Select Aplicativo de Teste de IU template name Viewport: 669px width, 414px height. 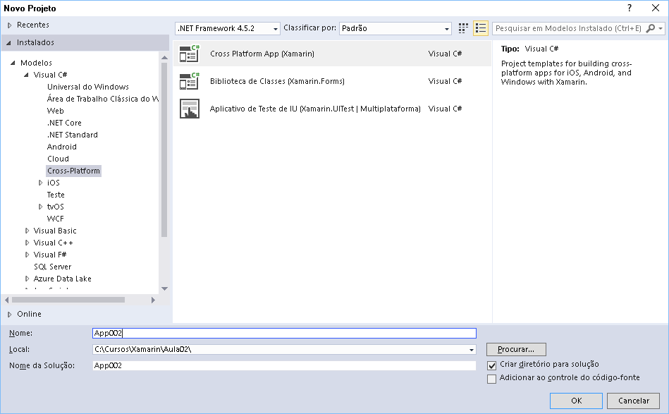[x=315, y=109]
